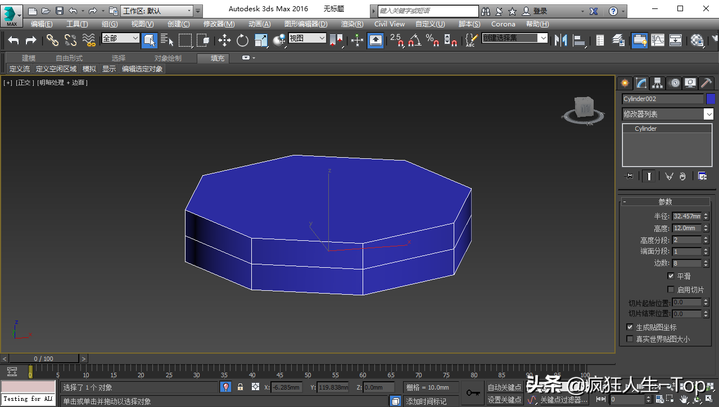This screenshot has width=719, height=407.
Task: Open the 修改器列表 modifier list dropdown
Action: 668,114
